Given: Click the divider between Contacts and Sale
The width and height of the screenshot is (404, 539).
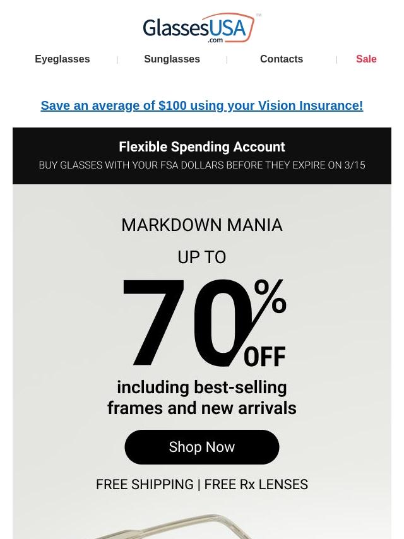Looking at the screenshot, I should pos(336,60).
